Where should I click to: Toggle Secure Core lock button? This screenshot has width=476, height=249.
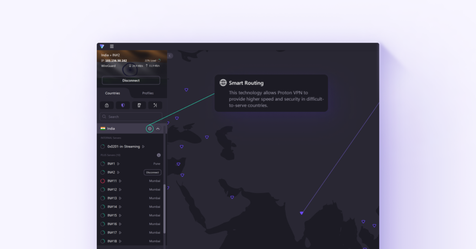click(107, 105)
